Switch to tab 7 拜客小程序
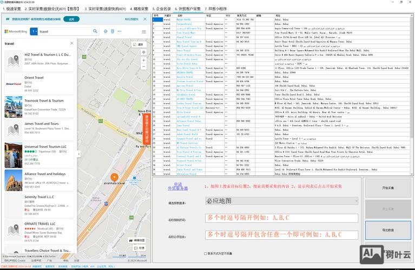The width and height of the screenshot is (415, 270). tap(216, 9)
